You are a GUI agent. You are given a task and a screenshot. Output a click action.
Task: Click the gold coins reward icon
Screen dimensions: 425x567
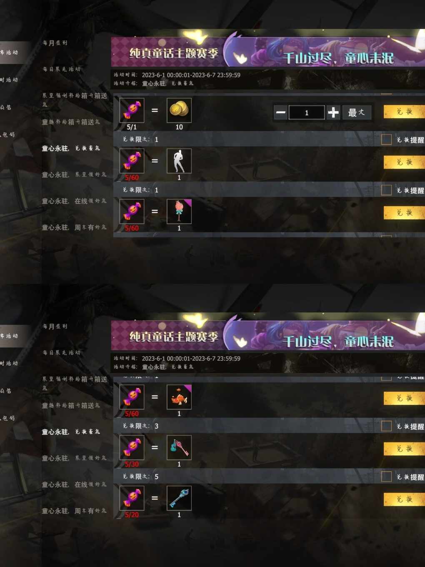coord(179,110)
